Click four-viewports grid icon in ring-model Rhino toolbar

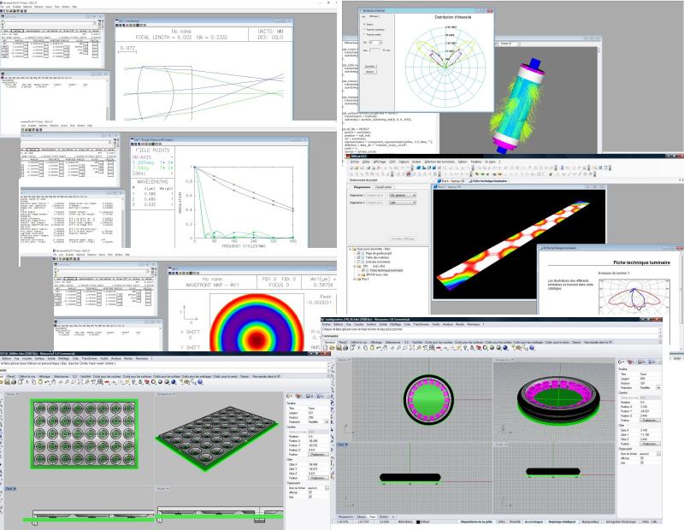point(432,348)
